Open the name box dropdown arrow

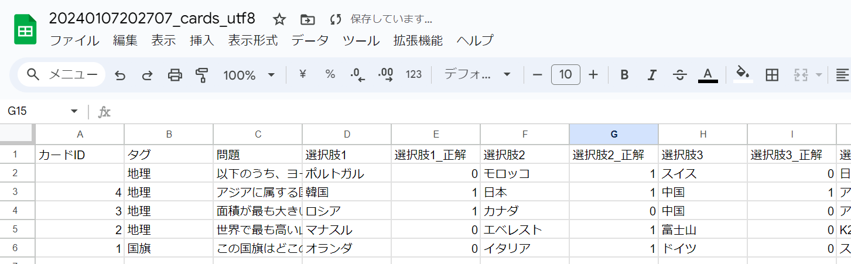(74, 111)
